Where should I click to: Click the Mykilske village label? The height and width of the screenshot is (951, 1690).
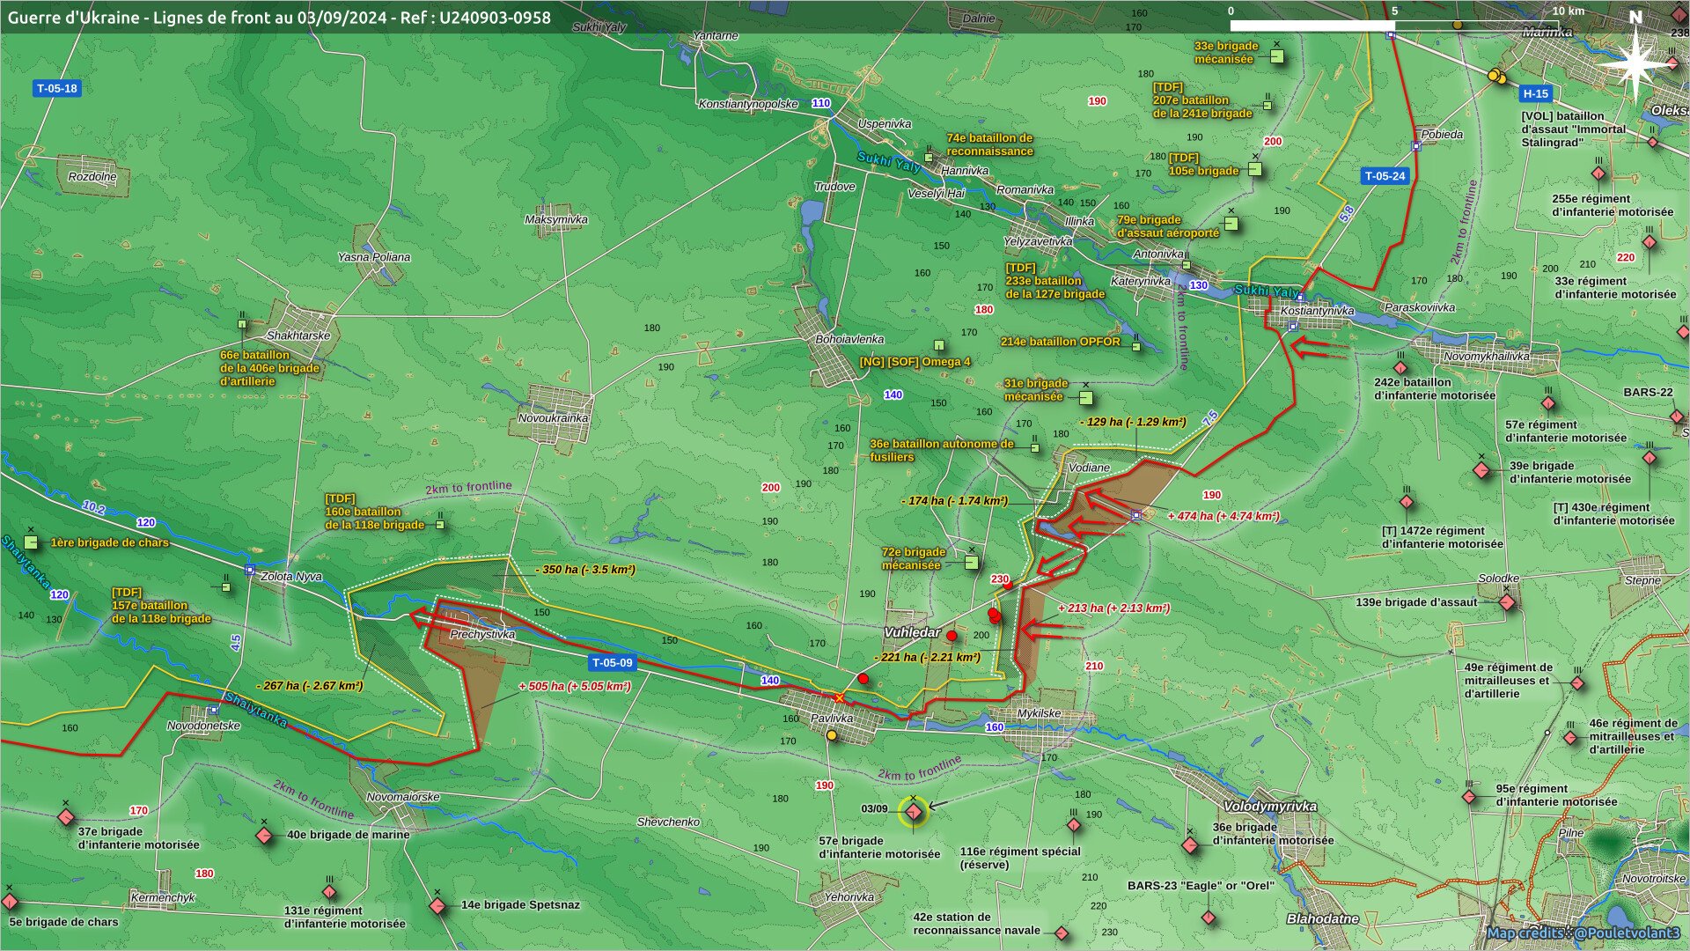(x=1039, y=713)
